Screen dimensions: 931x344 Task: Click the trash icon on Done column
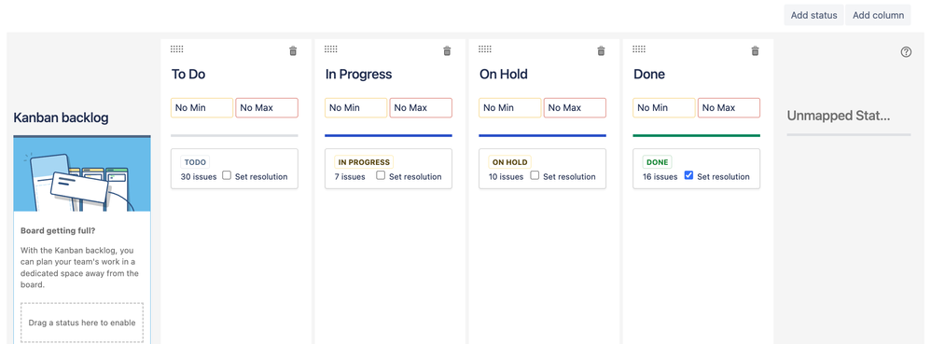tap(756, 51)
